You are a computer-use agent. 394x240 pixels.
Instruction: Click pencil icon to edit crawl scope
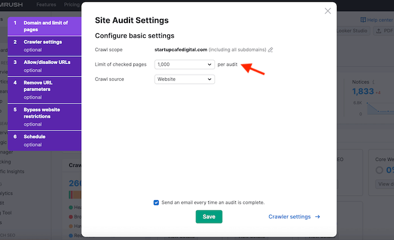pyautogui.click(x=271, y=49)
